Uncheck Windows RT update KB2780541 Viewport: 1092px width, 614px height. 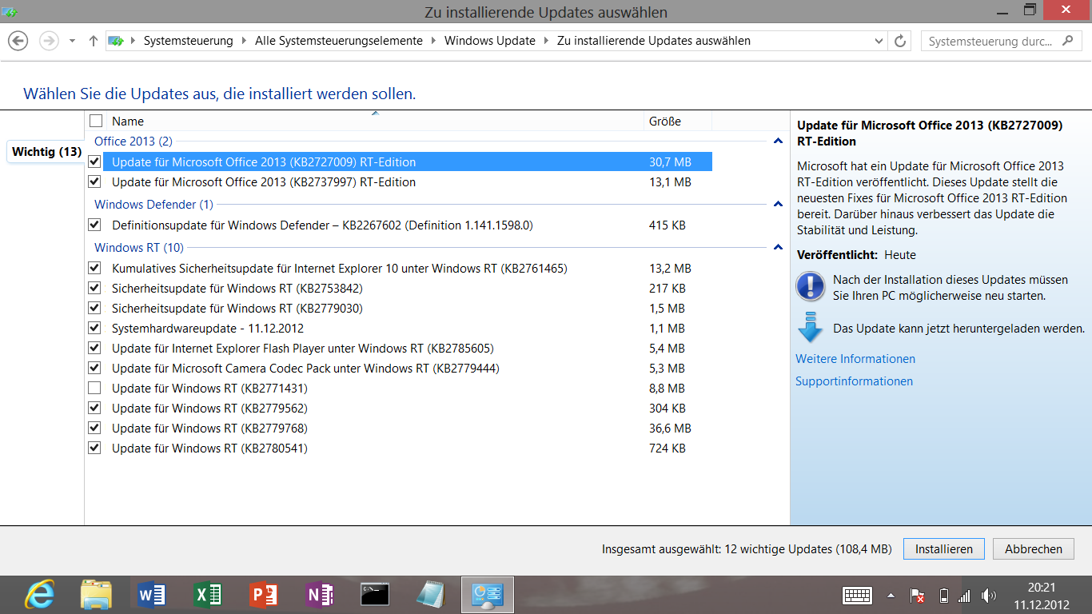pyautogui.click(x=95, y=448)
